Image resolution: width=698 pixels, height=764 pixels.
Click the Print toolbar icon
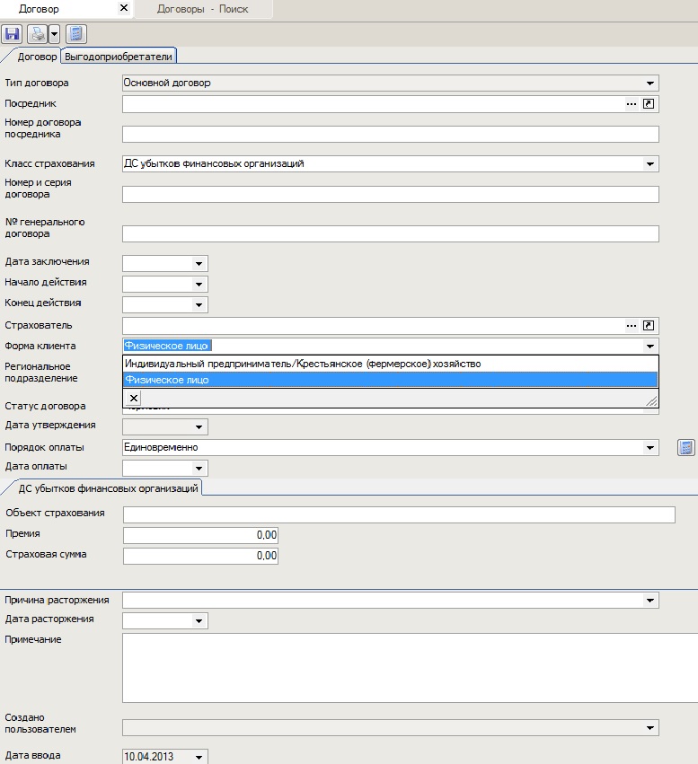(x=38, y=34)
